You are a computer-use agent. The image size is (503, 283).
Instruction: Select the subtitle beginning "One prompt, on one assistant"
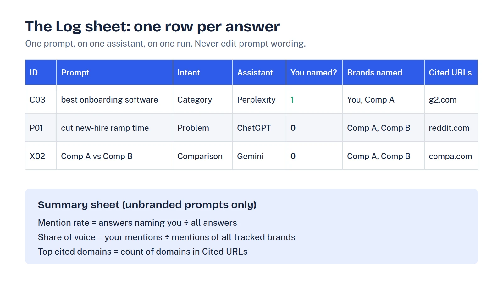[165, 43]
